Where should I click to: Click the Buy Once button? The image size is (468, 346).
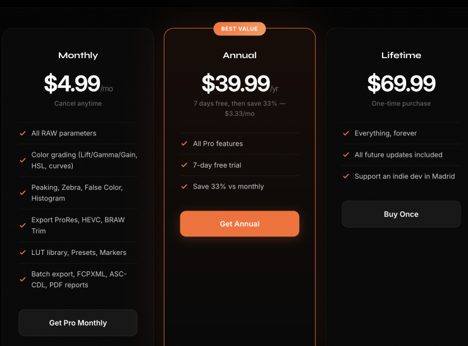(x=401, y=214)
